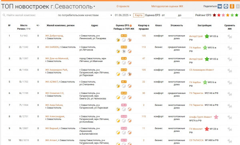Click bronze medal numbered 2 for Аквамарин Park
This screenshot has width=240, height=145.
point(130,74)
